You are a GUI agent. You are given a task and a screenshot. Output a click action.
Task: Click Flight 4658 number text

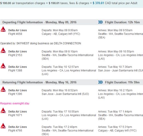pyautogui.click(x=15, y=34)
